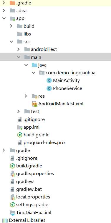Screen dimensions: 111x223
Task: Click the gradle.properties file icon
Action: (x=13, y=174)
